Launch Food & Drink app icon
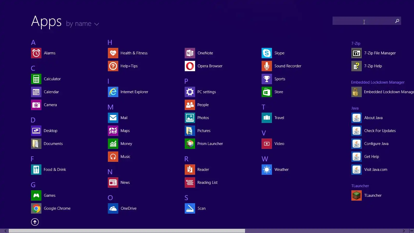The image size is (414, 233). 36,170
